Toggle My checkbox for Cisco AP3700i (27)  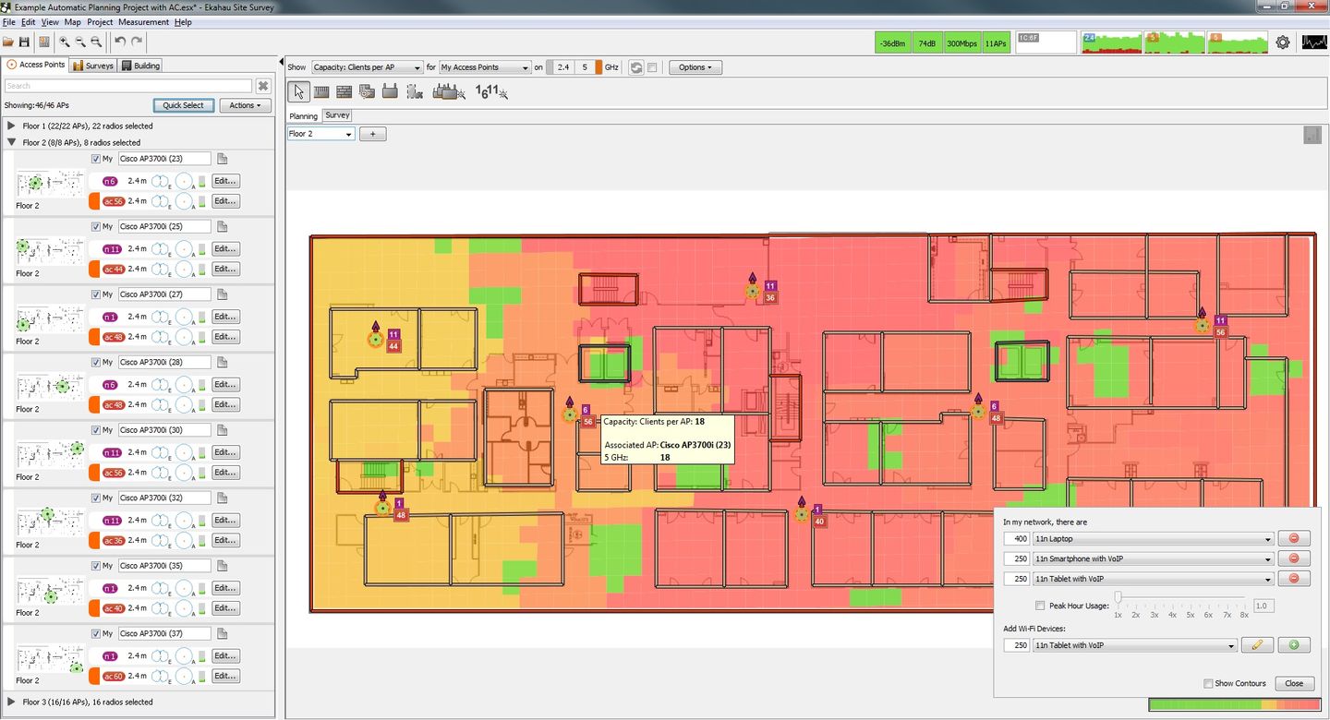(96, 294)
